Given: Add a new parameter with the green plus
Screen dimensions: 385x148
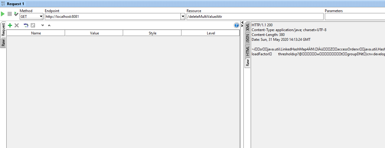Looking at the screenshot, I should (10, 25).
